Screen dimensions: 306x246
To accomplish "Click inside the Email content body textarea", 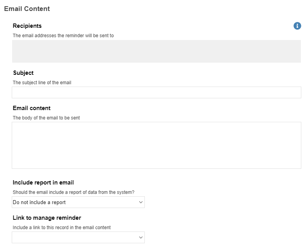I will pos(157,145).
